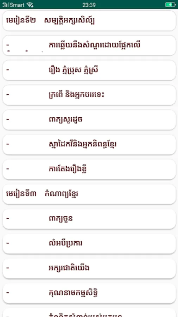This screenshot has height=317, width=178.
Task: Select the ពាក្យសូរដូច entry
Action: coord(89,120)
